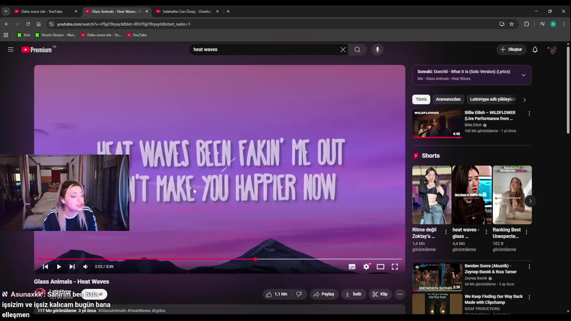Reload the page
Screen dimensions: 571x321
[x=28, y=24]
